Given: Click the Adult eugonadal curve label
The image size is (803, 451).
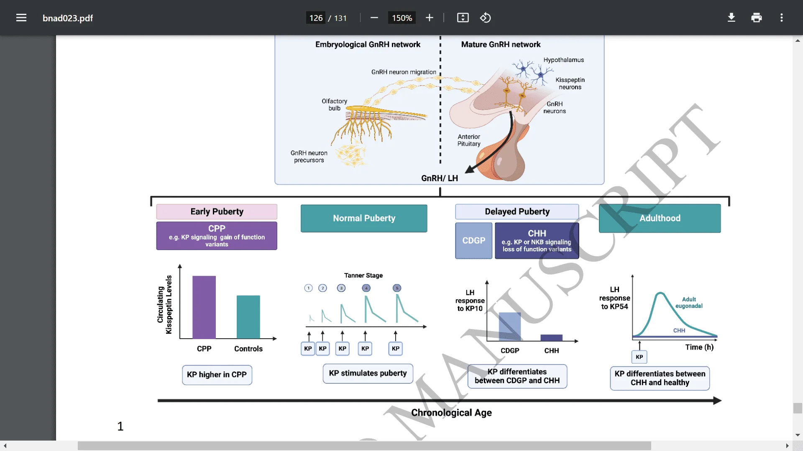Looking at the screenshot, I should [x=689, y=303].
